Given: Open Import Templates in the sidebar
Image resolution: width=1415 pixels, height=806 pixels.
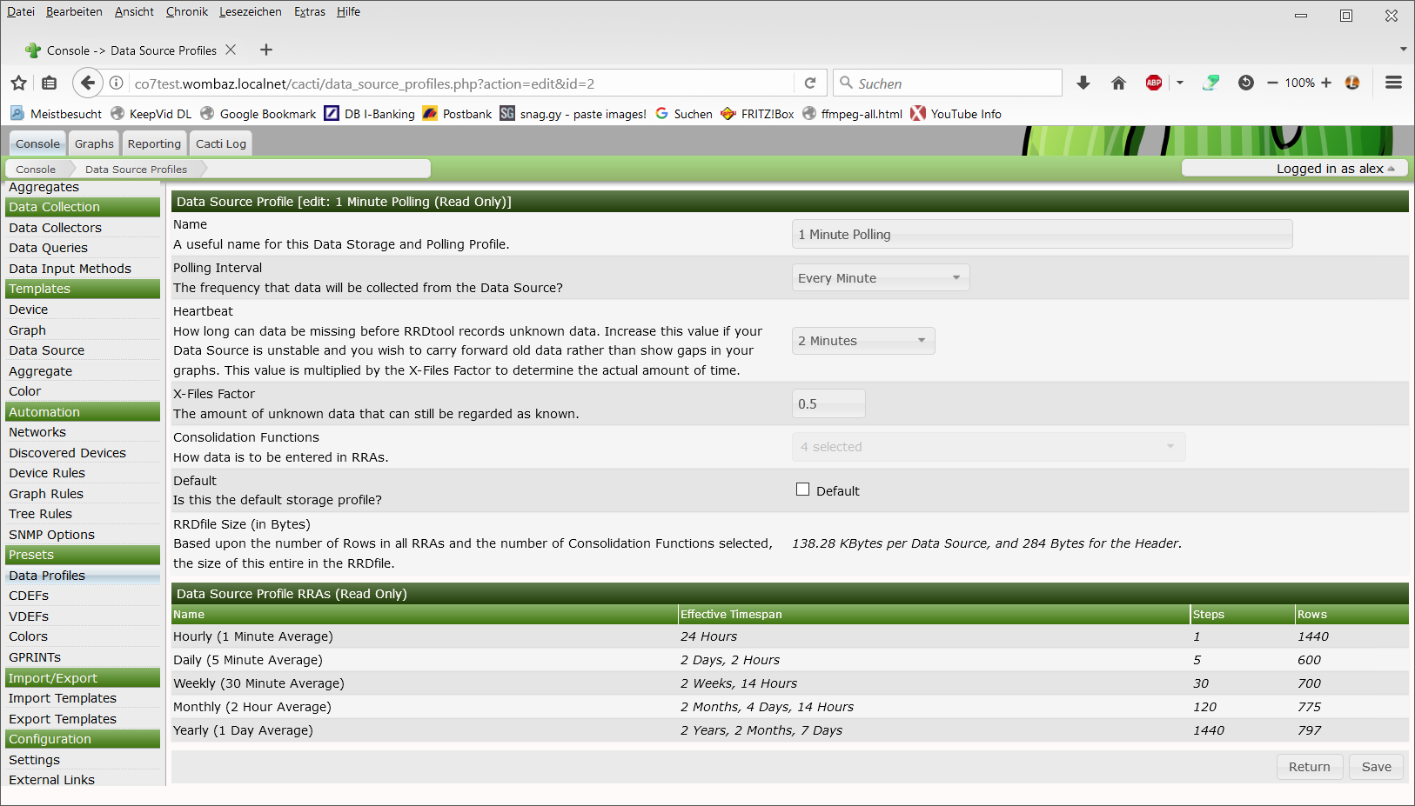Looking at the screenshot, I should click(x=62, y=698).
